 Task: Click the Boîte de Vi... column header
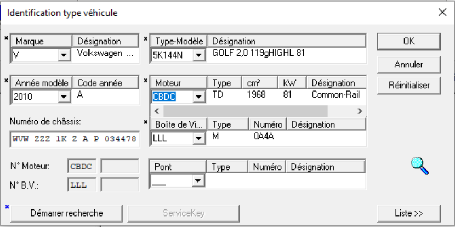pos(179,124)
